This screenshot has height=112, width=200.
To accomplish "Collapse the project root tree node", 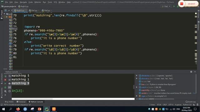I will pos(4,14).
